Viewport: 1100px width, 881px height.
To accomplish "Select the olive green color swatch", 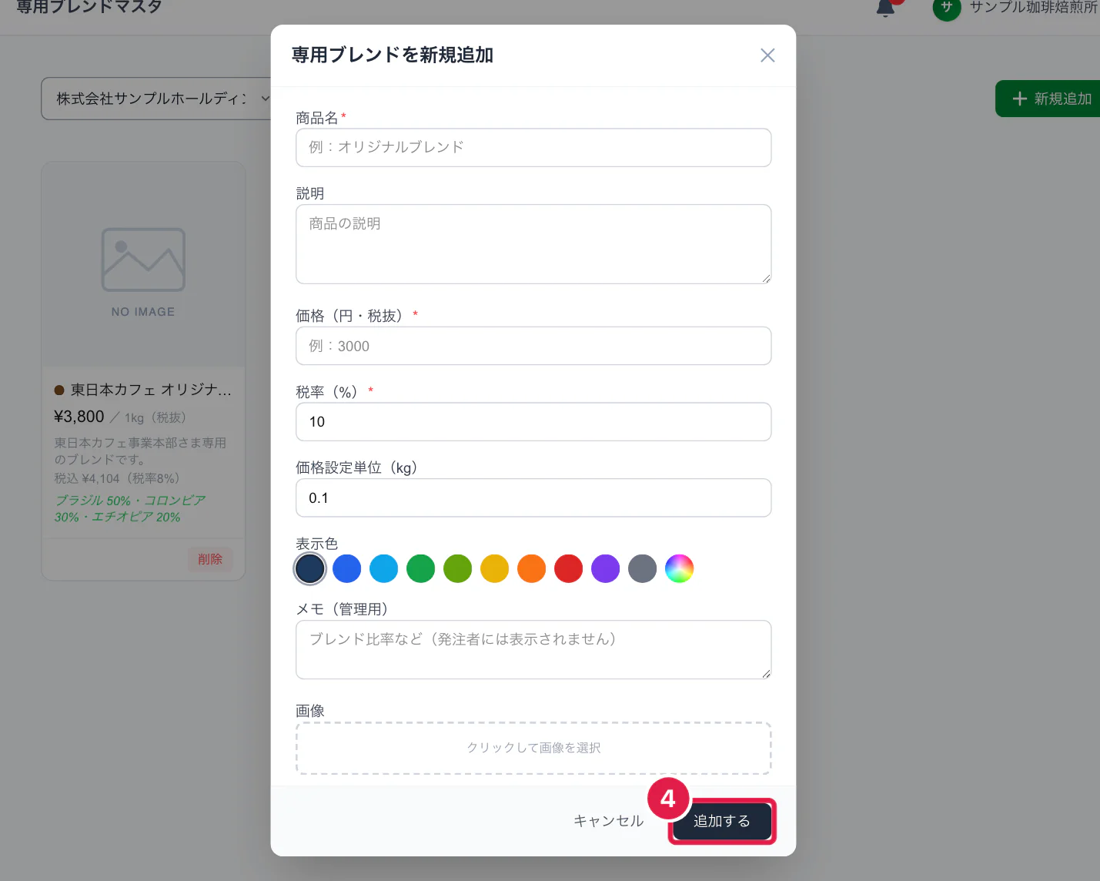I will point(458,568).
